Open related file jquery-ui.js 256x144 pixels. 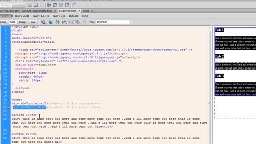point(59,16)
